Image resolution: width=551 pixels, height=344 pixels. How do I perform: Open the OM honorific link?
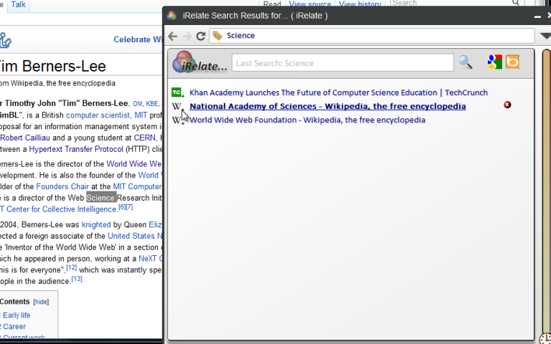point(138,104)
